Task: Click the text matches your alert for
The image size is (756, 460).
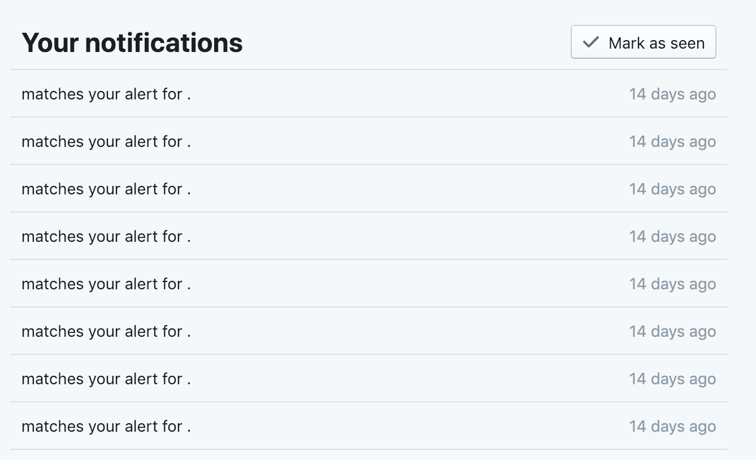Action: tap(106, 94)
